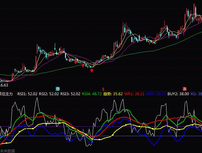Click the blue WRF: 58.27 label
The height and width of the screenshot is (153, 202).
click(x=156, y=94)
